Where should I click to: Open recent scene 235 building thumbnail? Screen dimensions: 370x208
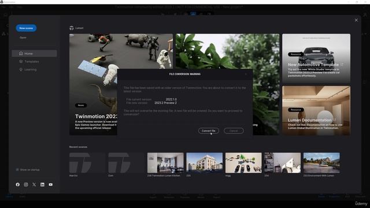(204, 163)
